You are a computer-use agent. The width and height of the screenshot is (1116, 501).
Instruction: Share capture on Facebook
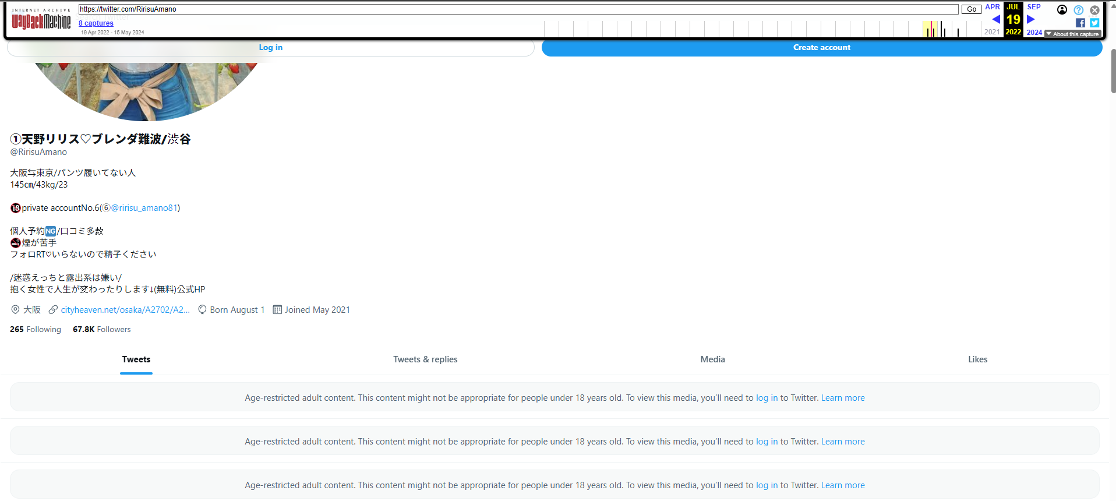(1080, 23)
